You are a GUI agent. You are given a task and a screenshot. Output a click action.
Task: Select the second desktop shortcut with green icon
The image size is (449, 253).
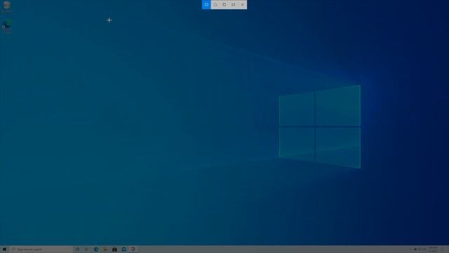tap(6, 26)
